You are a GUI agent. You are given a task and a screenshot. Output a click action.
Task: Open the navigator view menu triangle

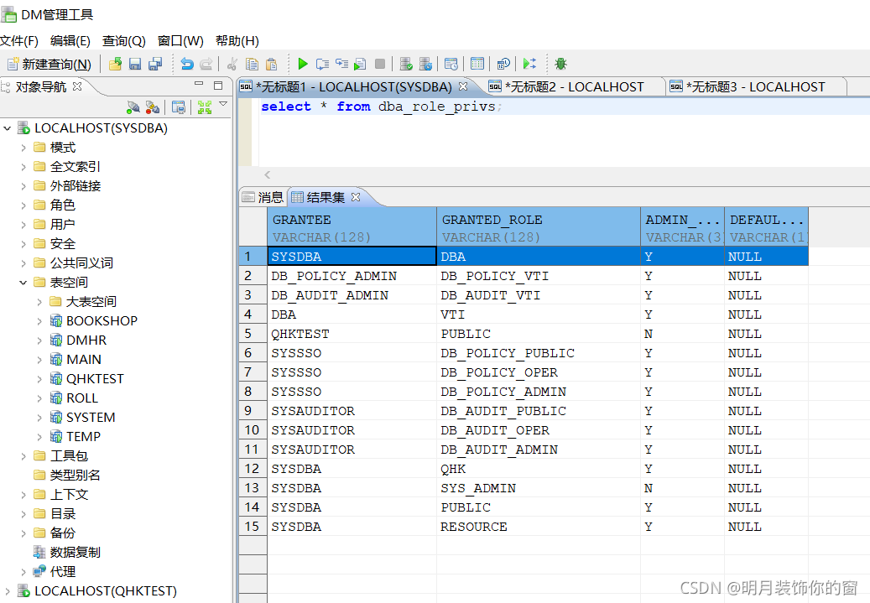coord(223,104)
